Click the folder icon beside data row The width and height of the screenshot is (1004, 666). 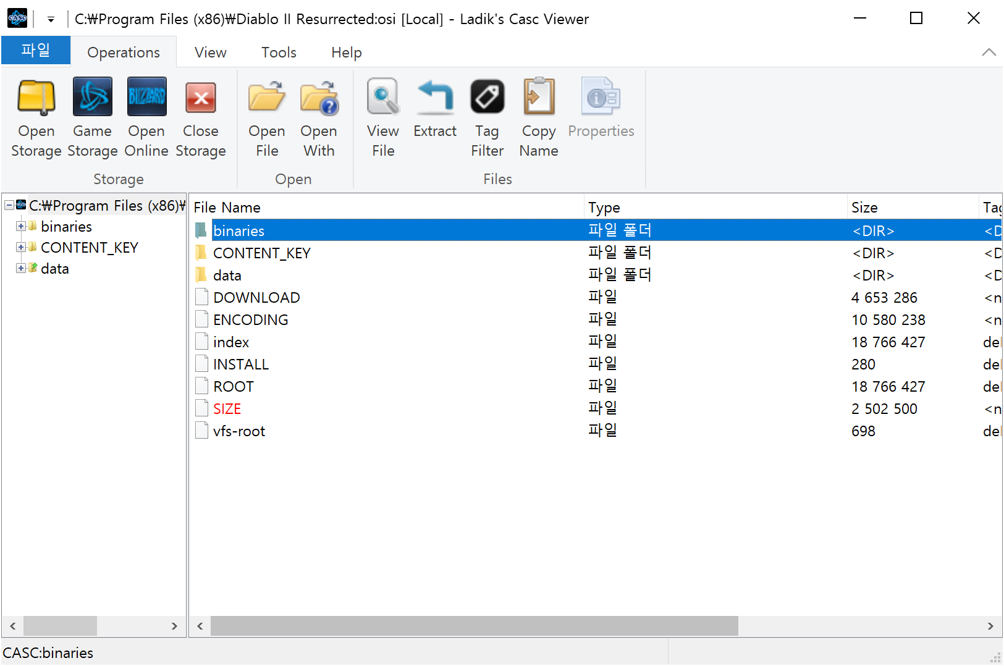(201, 275)
